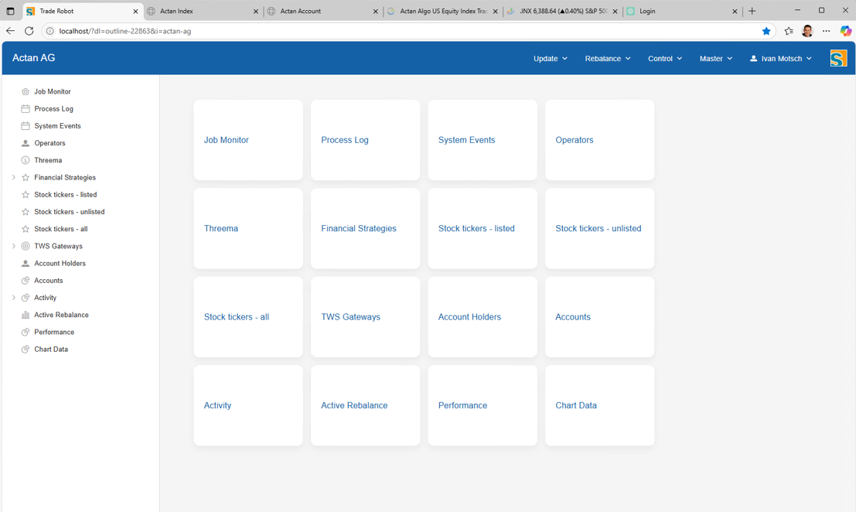The width and height of the screenshot is (856, 512).
Task: Open the Chart Data card
Action: 599,405
